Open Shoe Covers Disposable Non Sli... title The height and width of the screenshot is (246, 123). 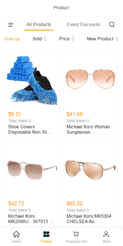coord(29,129)
